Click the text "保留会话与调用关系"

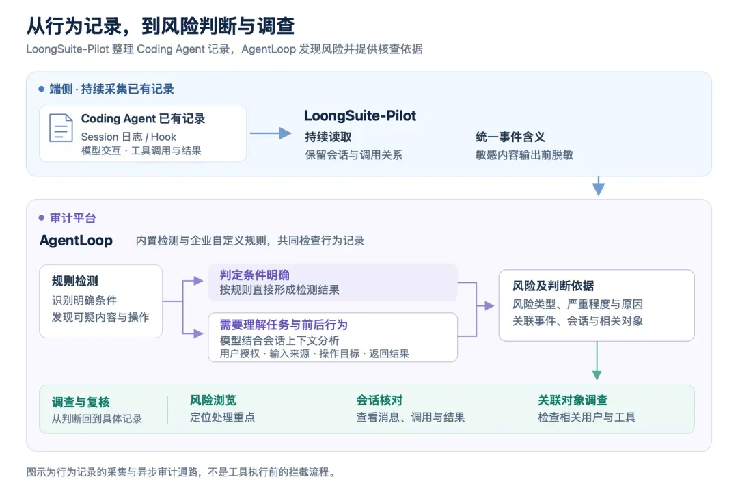coord(354,155)
